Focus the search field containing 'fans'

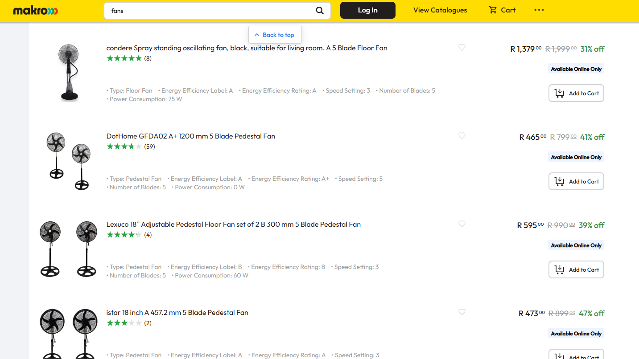click(x=210, y=11)
